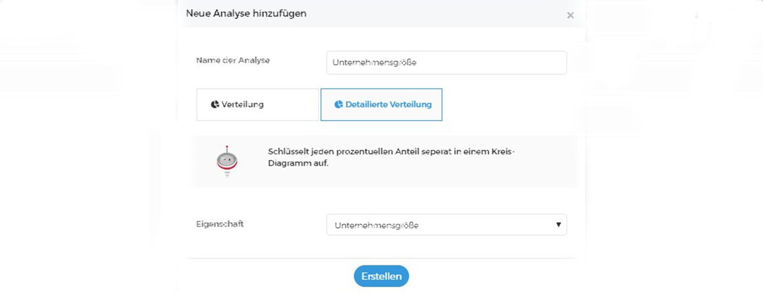This screenshot has width=763, height=292.
Task: Click the Verteilung label text
Action: (x=242, y=105)
